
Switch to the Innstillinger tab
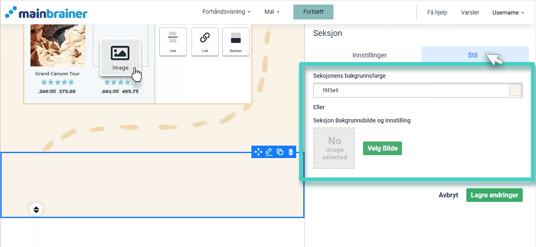[369, 55]
